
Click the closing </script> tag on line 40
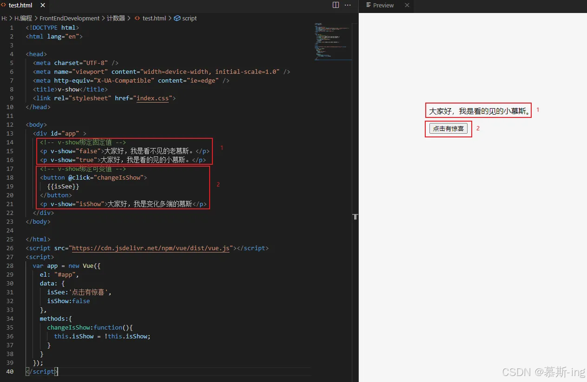41,372
